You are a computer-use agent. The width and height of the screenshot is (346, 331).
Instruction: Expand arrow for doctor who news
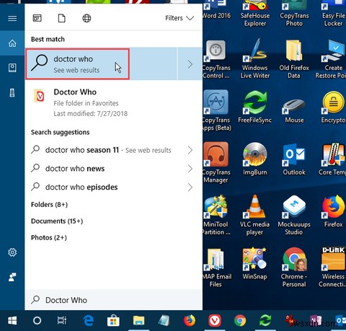click(190, 169)
